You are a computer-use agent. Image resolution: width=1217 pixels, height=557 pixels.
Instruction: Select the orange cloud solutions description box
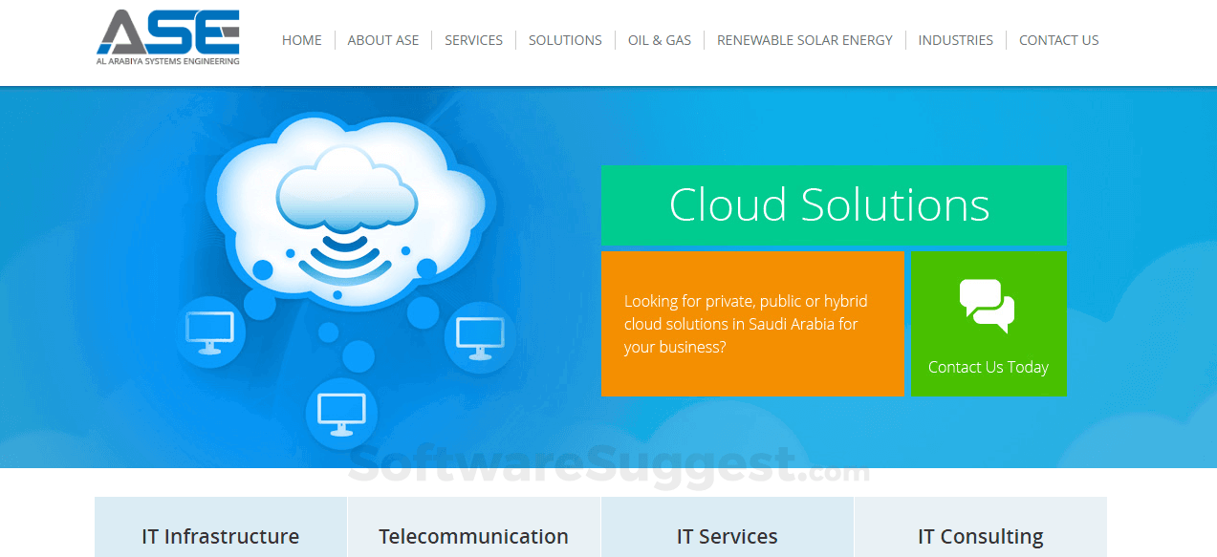[752, 324]
